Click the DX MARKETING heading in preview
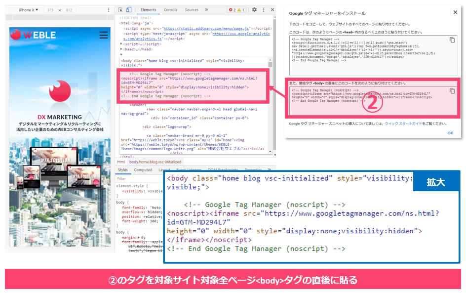The height and width of the screenshot is (294, 466). coord(60,117)
